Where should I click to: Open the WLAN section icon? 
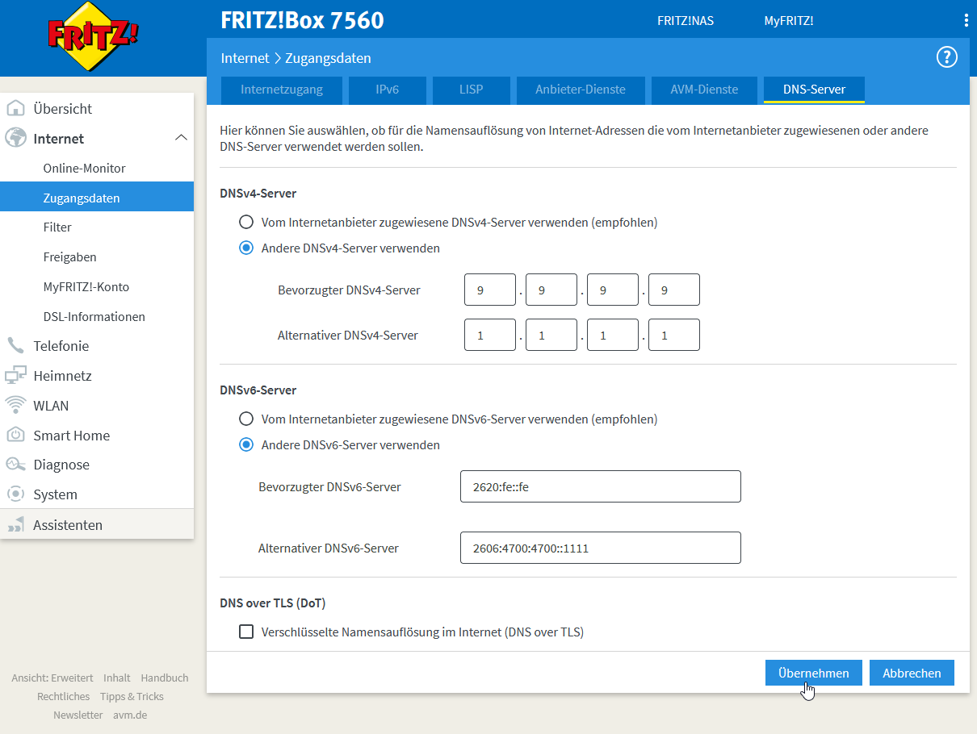(x=17, y=405)
